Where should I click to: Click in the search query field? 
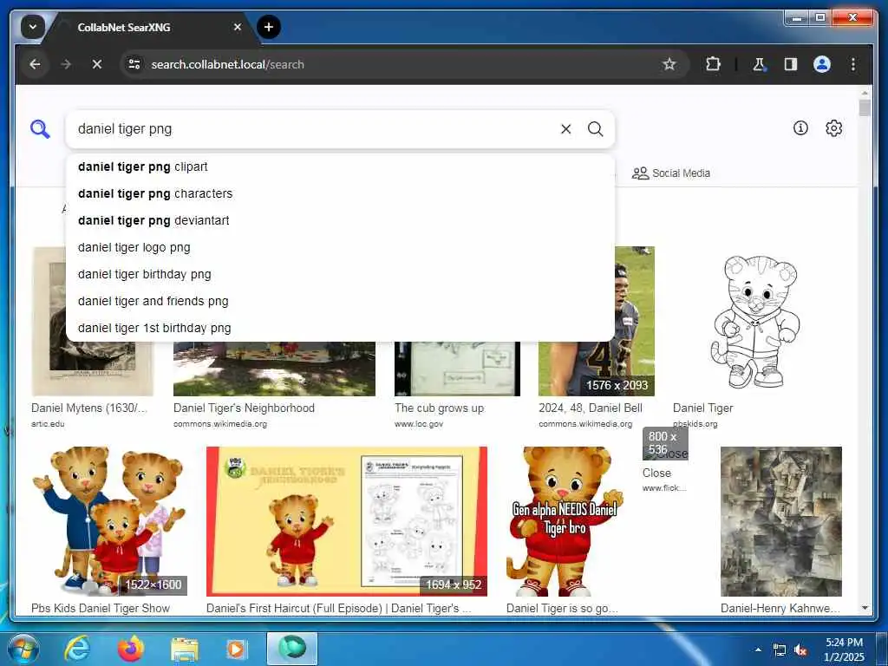pyautogui.click(x=314, y=129)
